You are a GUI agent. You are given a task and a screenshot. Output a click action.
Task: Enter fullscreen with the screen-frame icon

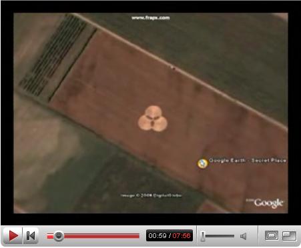click(x=272, y=235)
